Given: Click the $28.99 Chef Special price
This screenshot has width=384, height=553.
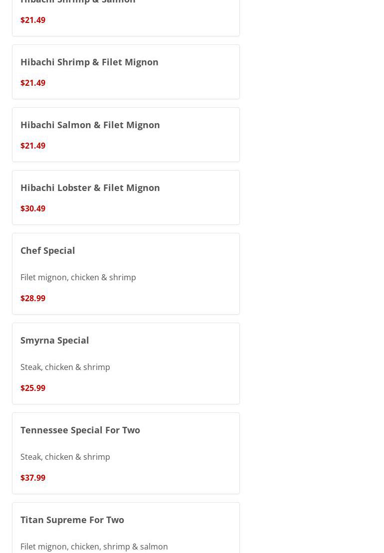Looking at the screenshot, I should click(x=33, y=298).
